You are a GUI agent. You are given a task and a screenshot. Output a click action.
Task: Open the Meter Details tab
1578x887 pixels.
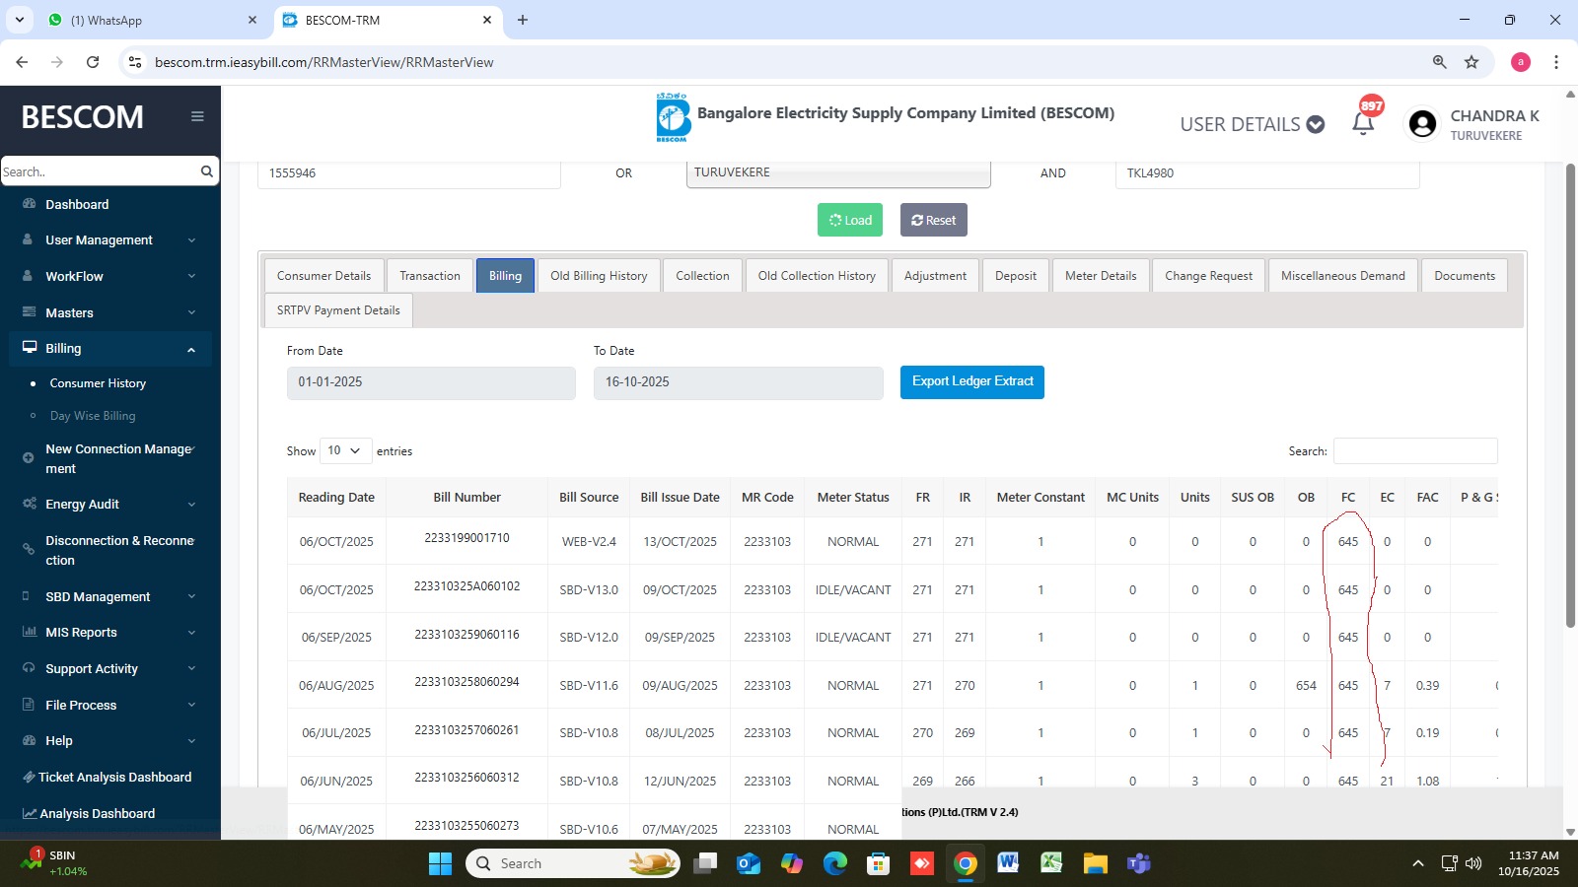point(1101,276)
